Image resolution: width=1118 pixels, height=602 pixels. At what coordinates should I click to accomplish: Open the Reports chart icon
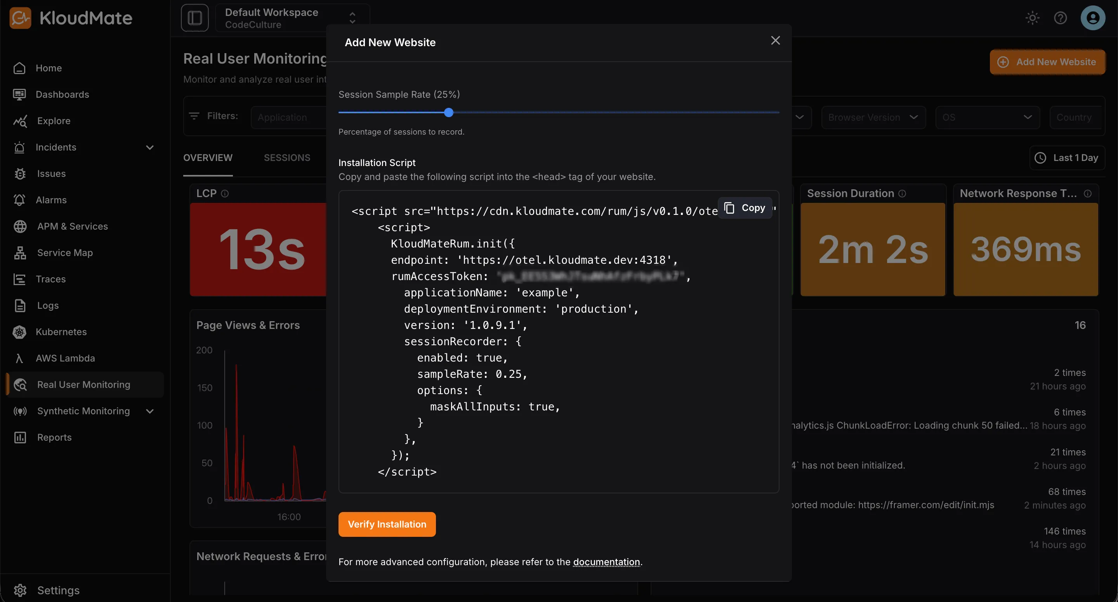click(20, 438)
